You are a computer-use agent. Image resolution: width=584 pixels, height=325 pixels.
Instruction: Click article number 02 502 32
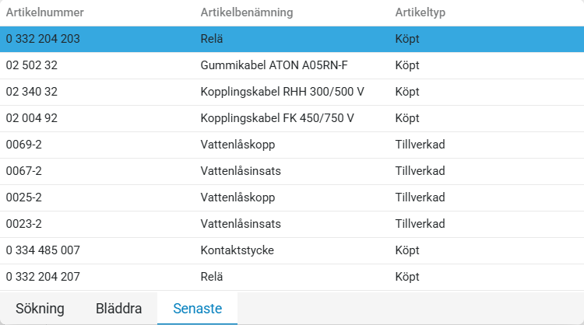(32, 65)
